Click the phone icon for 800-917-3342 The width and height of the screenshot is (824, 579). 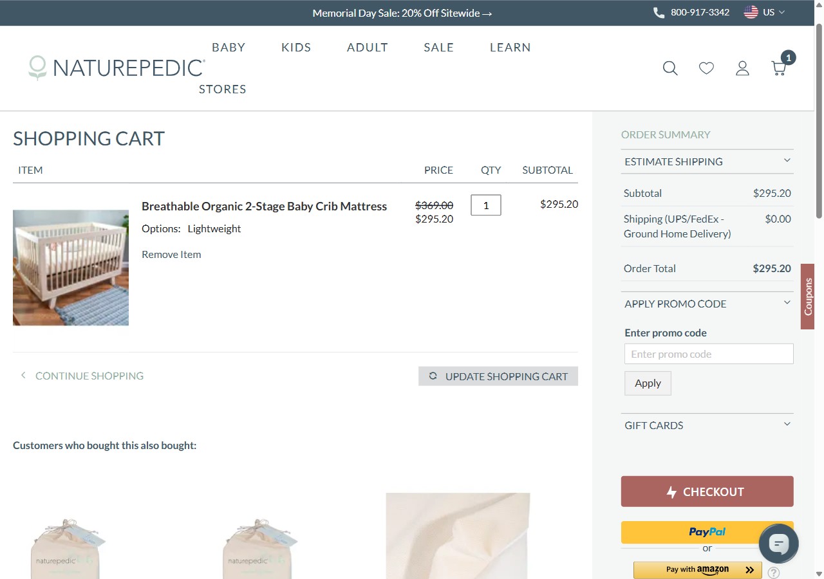[659, 13]
